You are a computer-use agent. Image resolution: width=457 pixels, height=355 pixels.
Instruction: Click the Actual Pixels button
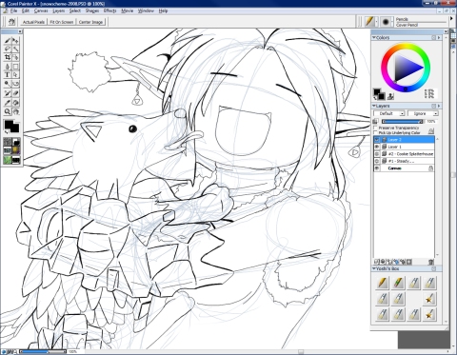point(33,22)
